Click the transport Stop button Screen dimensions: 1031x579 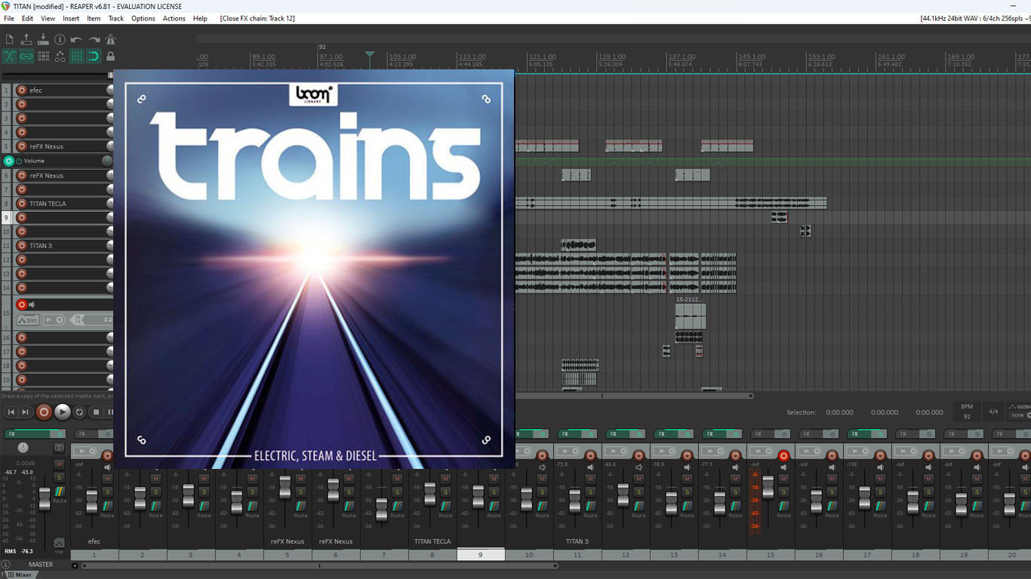(96, 412)
